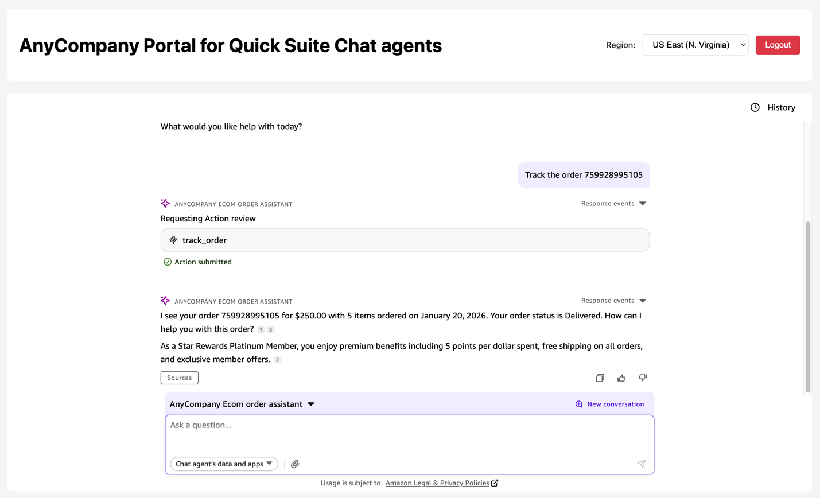Click citation 1 after first paragraph
The height and width of the screenshot is (498, 820).
[261, 329]
